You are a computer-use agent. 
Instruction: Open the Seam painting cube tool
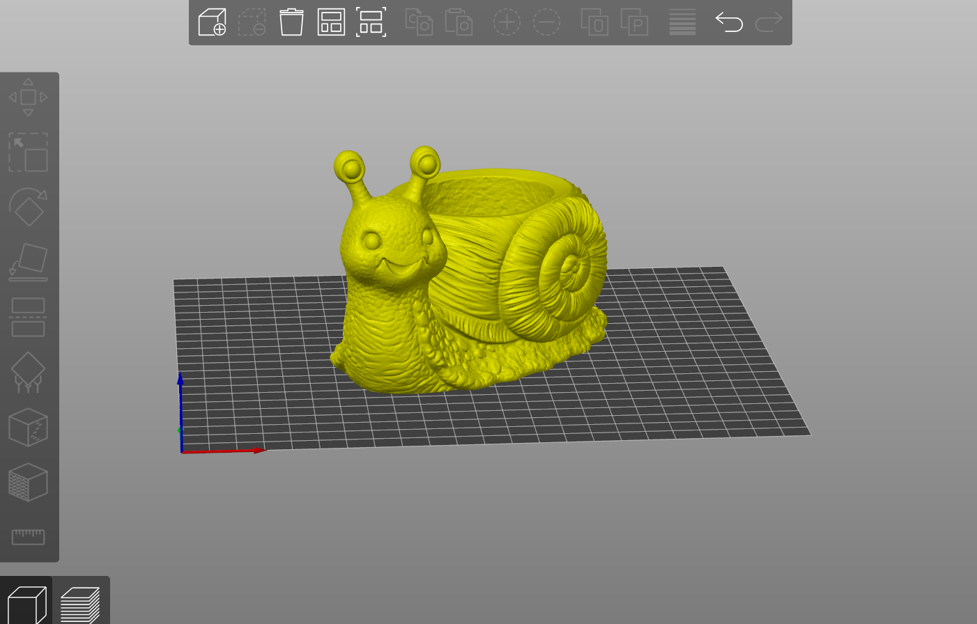coord(28,427)
